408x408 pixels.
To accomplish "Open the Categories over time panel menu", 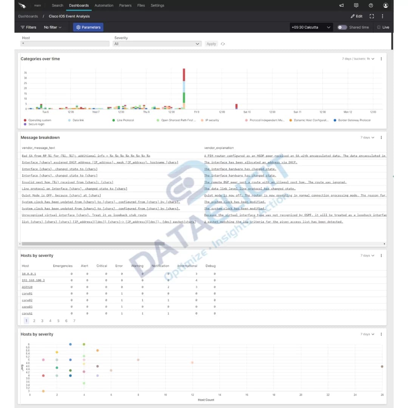I will click(381, 59).
